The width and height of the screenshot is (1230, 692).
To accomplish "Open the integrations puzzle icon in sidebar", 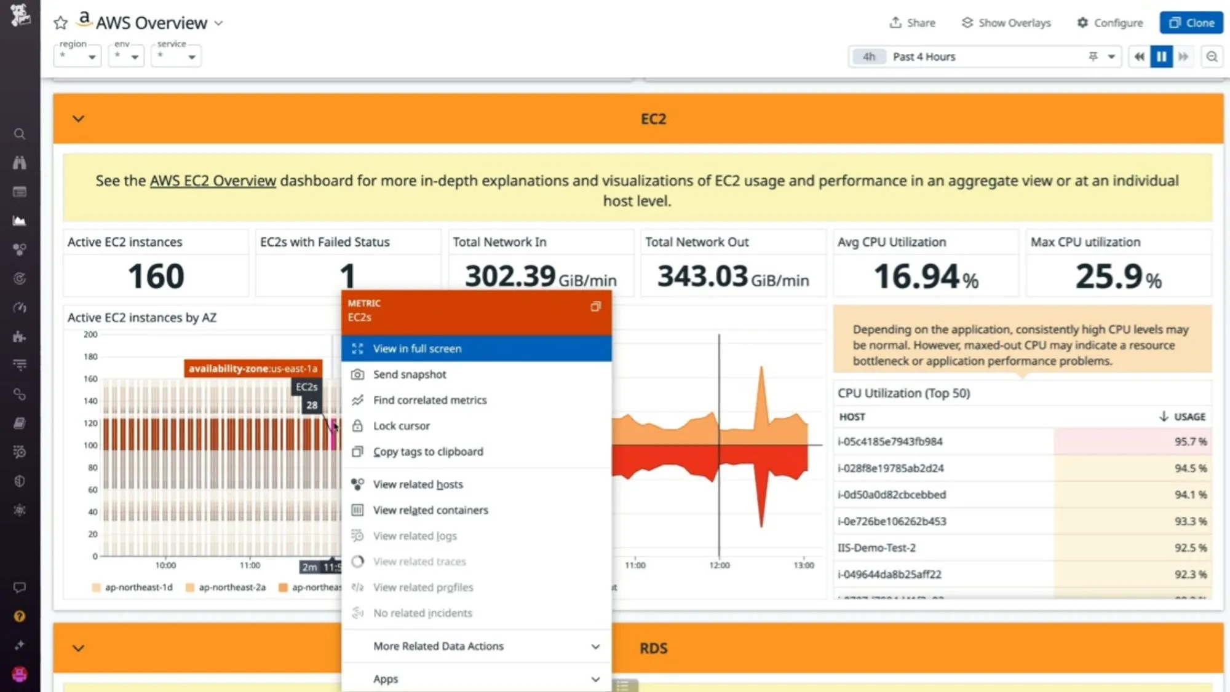I will coord(20,336).
